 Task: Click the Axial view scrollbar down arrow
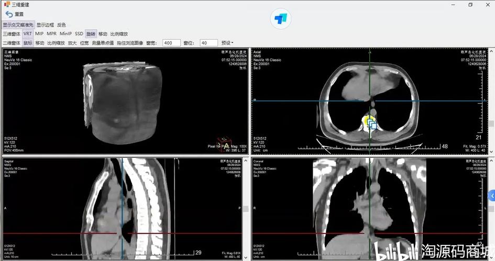[x=491, y=152]
